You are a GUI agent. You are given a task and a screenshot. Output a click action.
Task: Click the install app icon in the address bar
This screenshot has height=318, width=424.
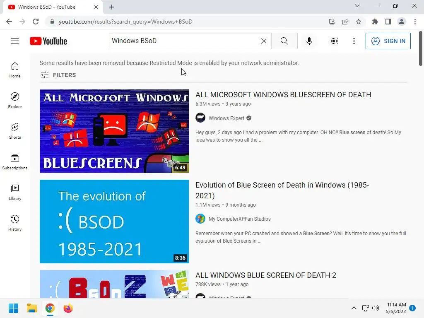click(332, 22)
